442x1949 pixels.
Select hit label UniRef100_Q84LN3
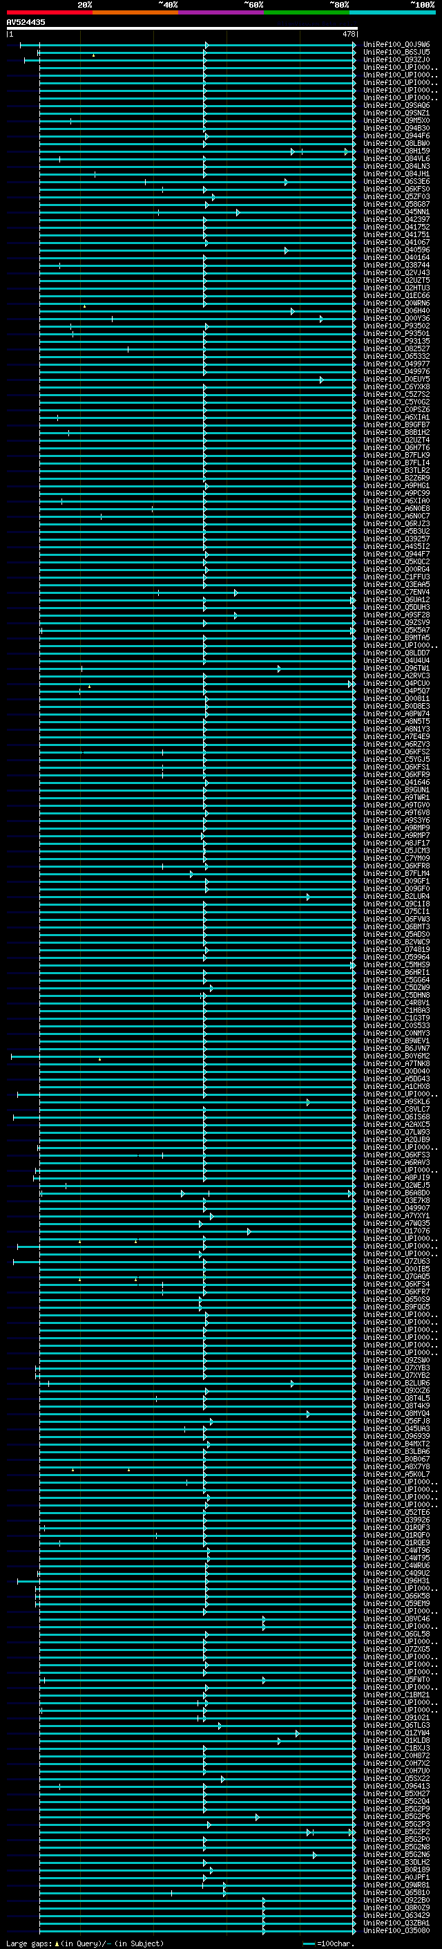396,167
